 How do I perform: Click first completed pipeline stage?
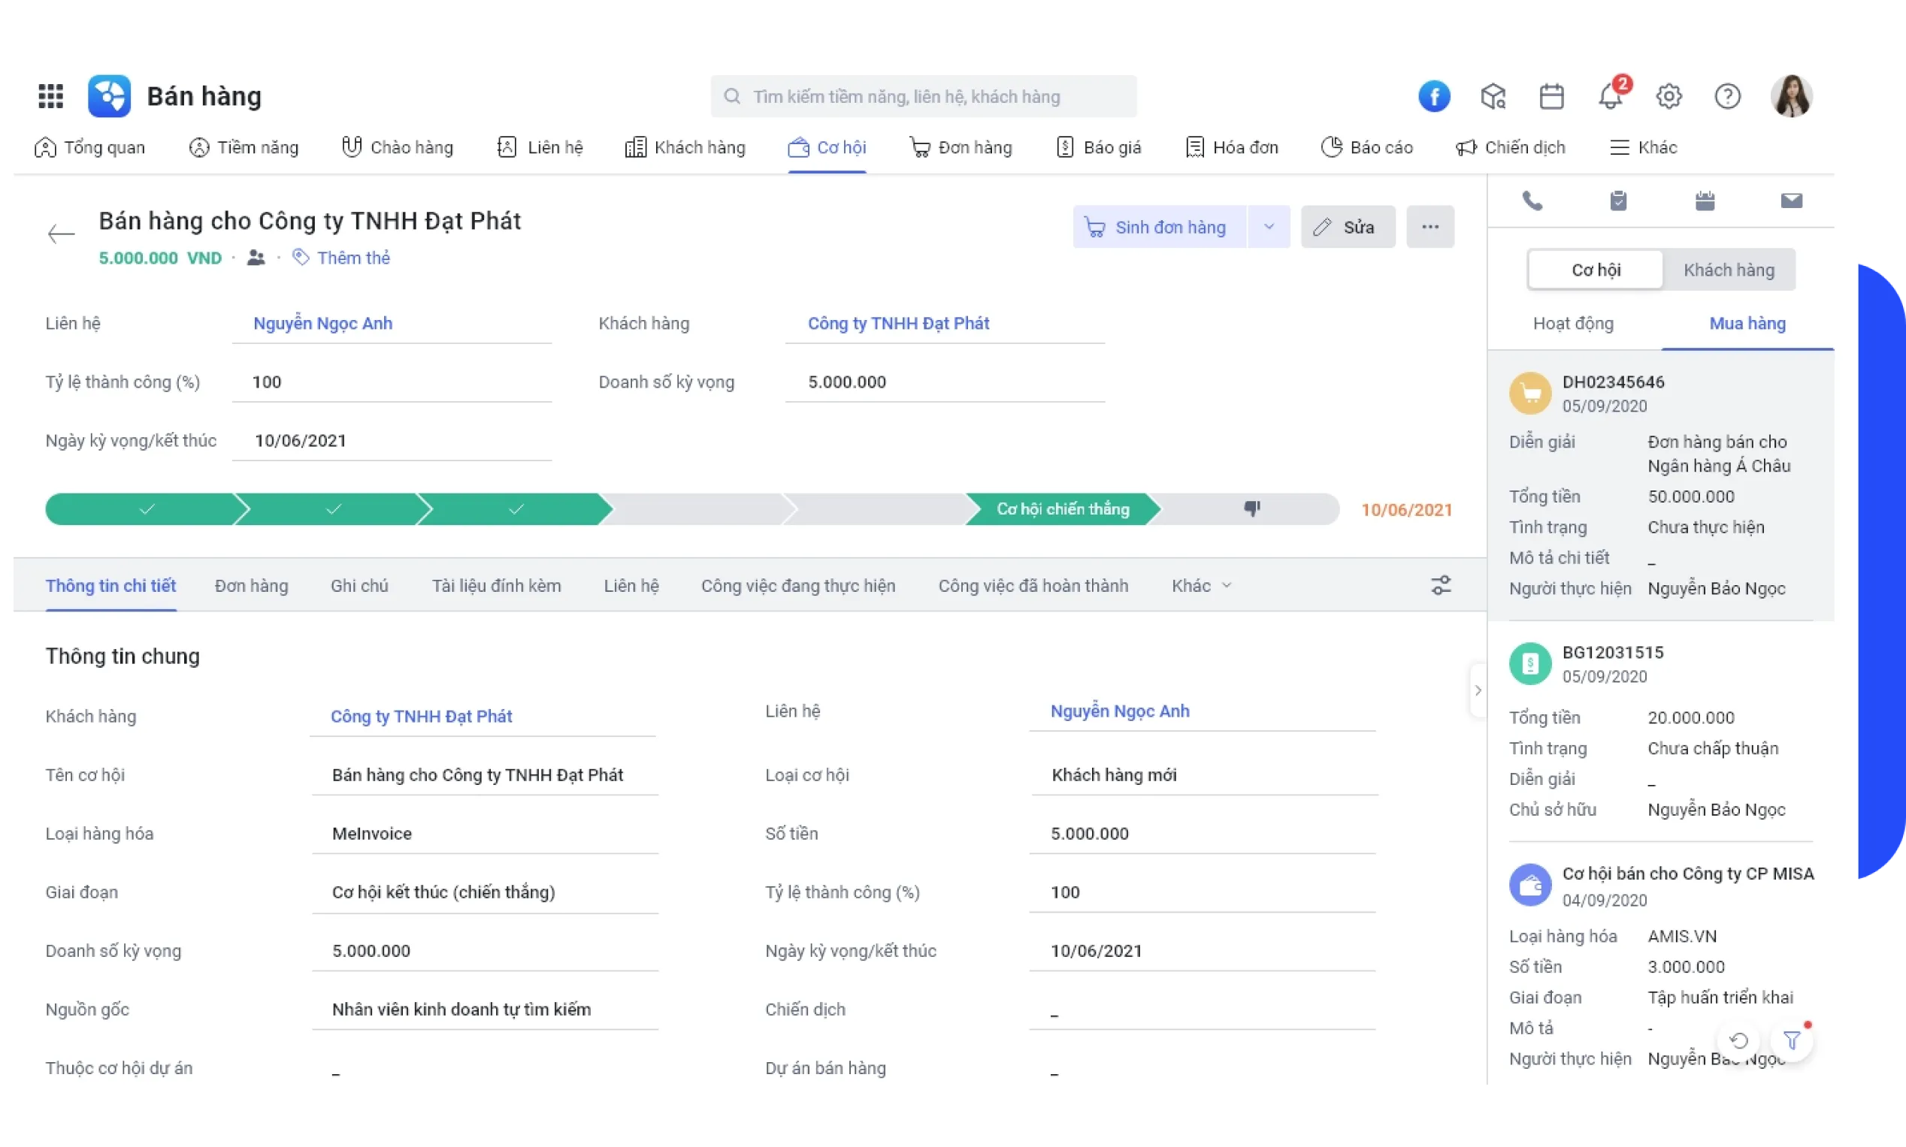click(146, 509)
